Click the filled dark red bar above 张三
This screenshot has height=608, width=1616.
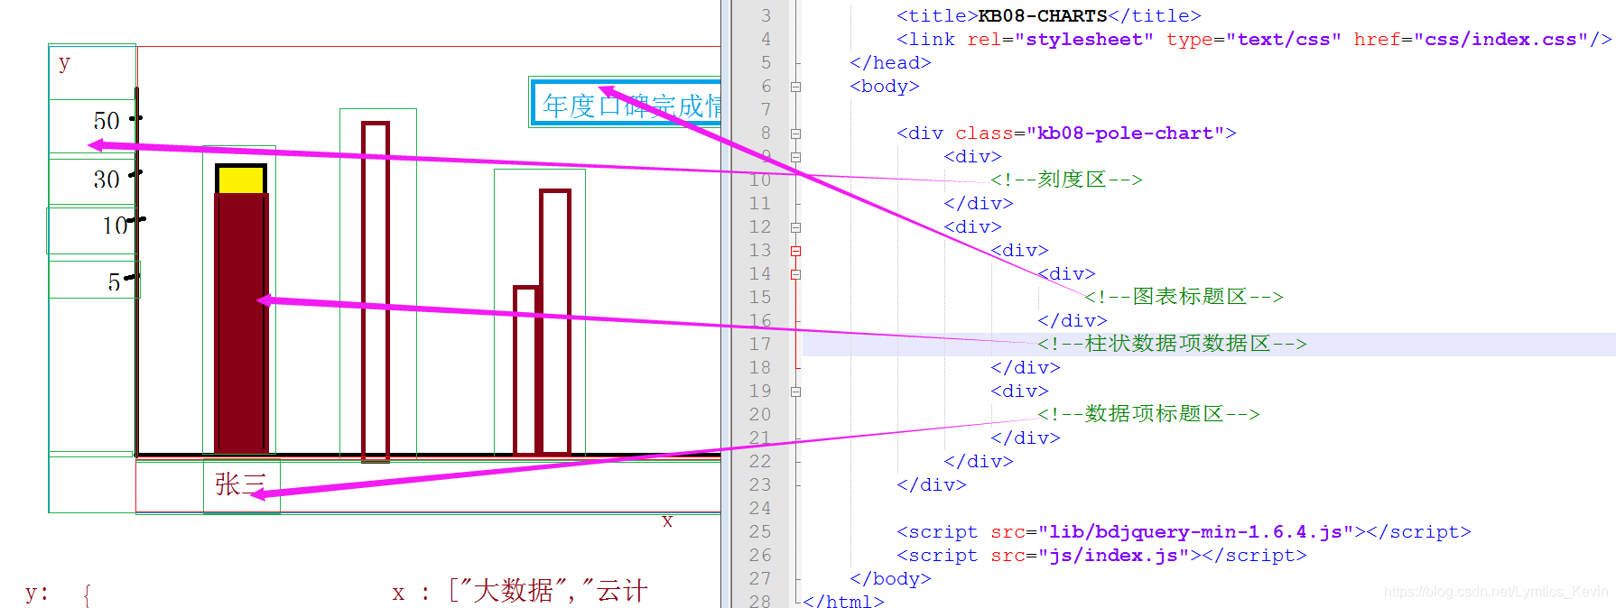point(241,323)
